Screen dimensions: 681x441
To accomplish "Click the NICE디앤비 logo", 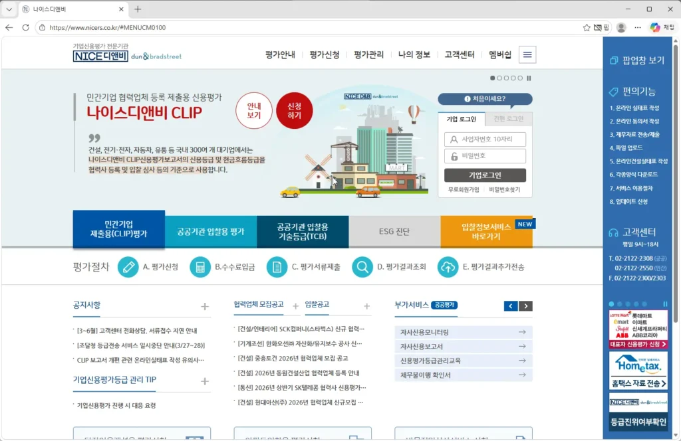I will 100,56.
